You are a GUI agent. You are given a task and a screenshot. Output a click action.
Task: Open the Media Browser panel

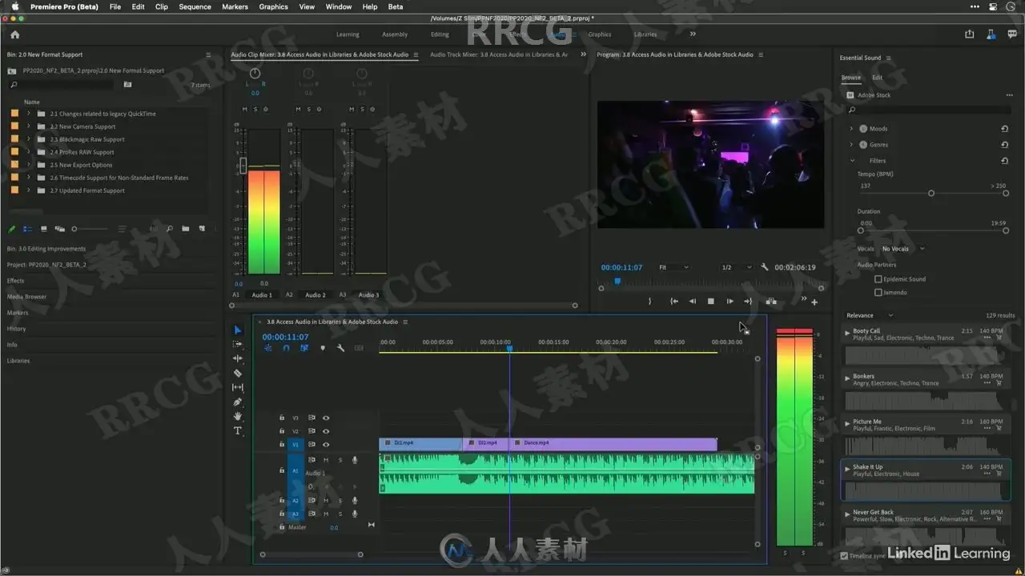click(26, 297)
